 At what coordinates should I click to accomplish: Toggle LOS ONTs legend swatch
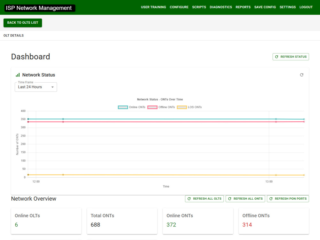(x=182, y=107)
